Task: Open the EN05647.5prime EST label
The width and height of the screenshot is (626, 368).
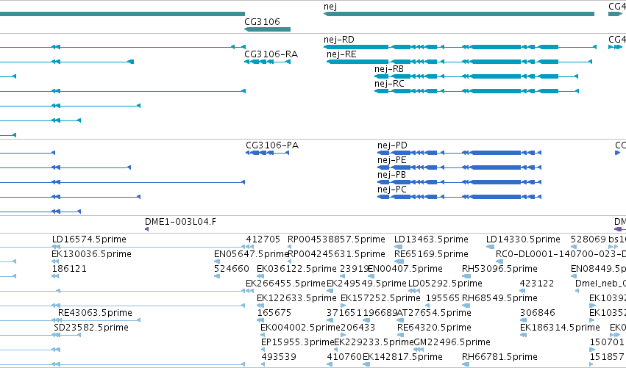Action: pos(251,254)
